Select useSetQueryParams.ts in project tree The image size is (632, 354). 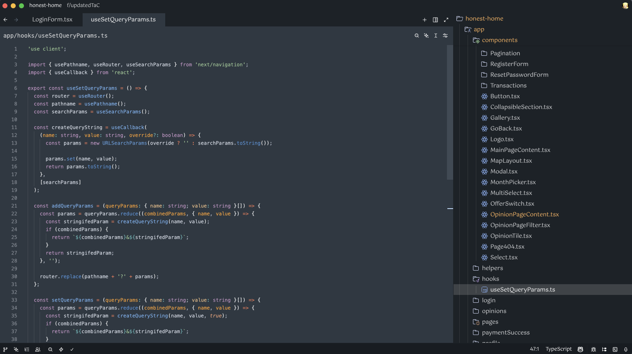(x=543, y=290)
